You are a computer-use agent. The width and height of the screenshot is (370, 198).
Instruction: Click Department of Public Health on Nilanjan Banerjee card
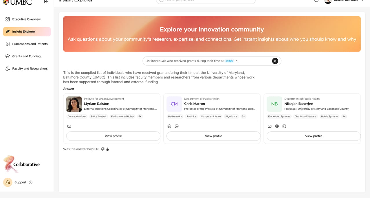[x=302, y=99]
